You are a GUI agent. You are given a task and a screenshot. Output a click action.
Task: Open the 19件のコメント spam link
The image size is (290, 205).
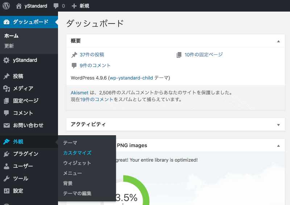[x=96, y=100]
